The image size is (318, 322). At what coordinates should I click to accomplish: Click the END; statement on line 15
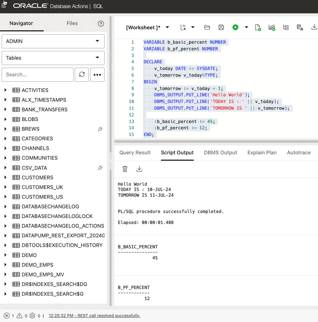pyautogui.click(x=149, y=135)
